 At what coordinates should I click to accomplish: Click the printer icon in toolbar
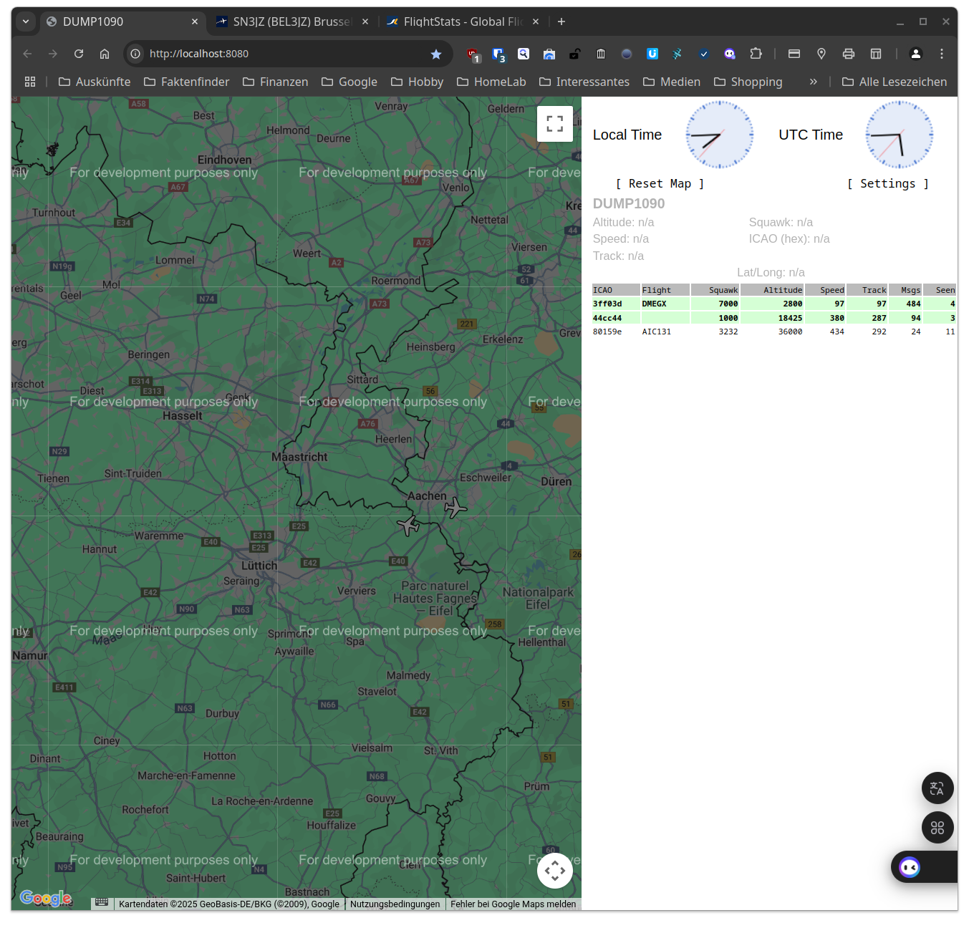tap(849, 54)
